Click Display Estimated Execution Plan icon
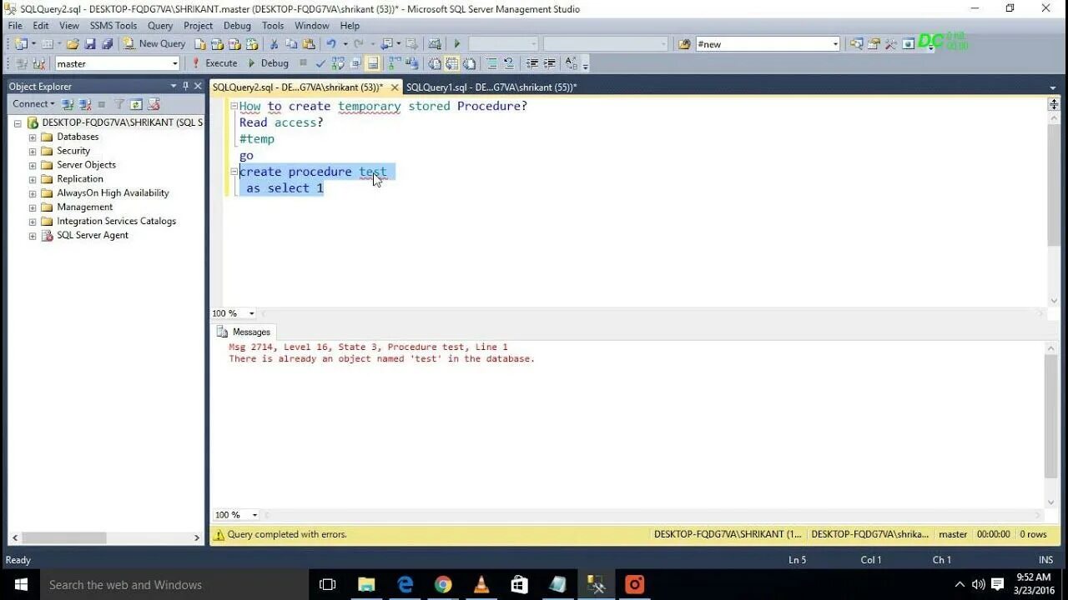The width and height of the screenshot is (1068, 600). (337, 63)
